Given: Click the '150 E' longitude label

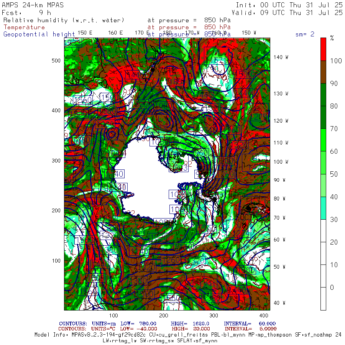Looking at the screenshot, I should coord(85,33).
